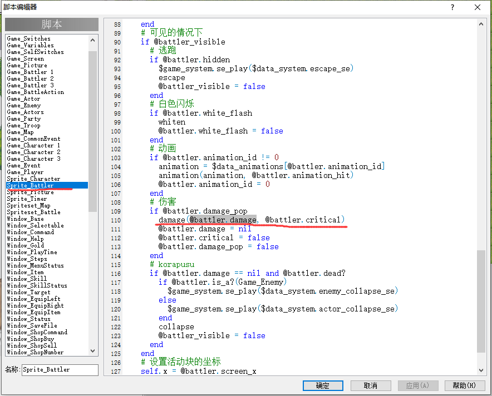Select Game_Switches in the script list

coord(28,38)
